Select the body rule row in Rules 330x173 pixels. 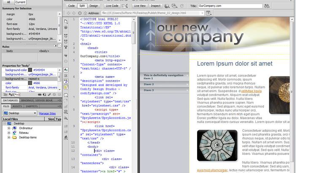coord(32,51)
